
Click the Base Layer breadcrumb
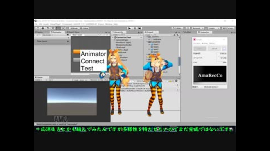[77, 35]
